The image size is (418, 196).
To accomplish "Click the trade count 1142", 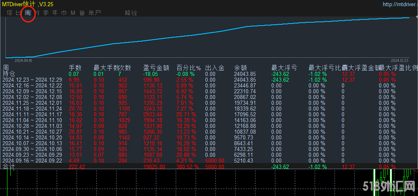I will 124,137.
